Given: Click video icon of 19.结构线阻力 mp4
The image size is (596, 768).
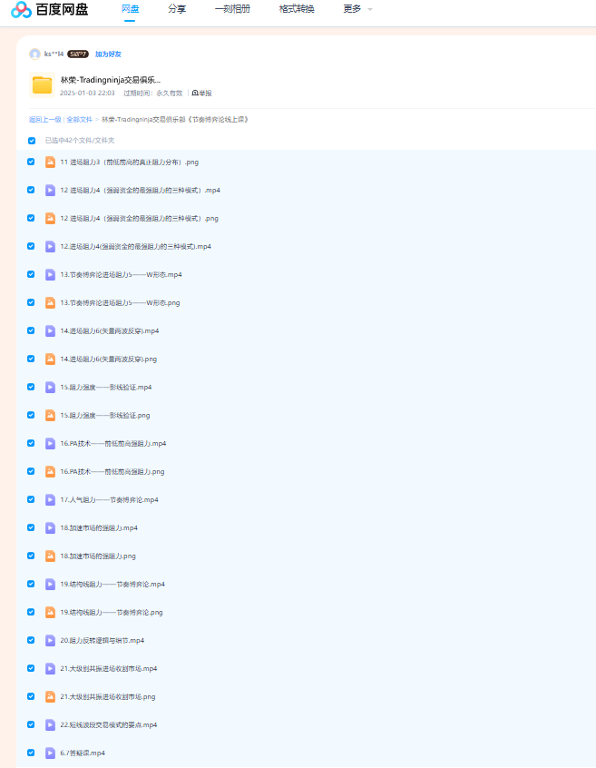Looking at the screenshot, I should point(50,585).
